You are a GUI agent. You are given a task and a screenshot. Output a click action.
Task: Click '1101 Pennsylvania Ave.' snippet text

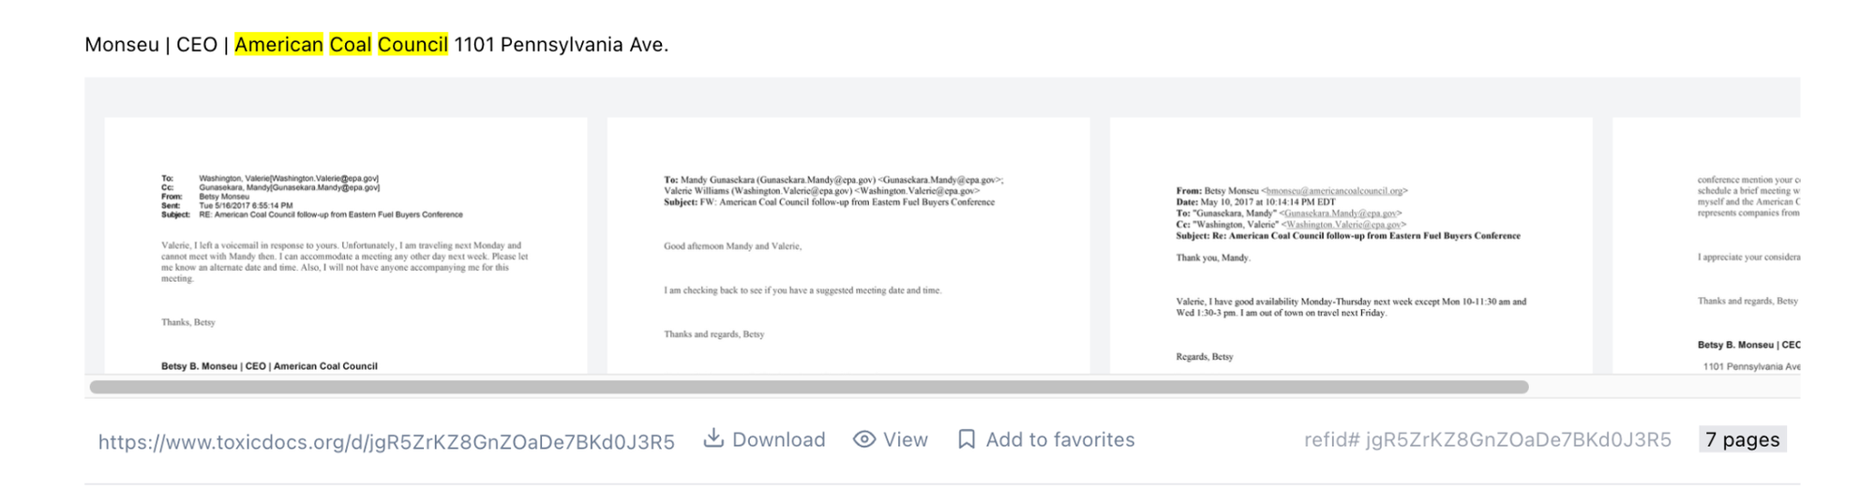tap(562, 44)
